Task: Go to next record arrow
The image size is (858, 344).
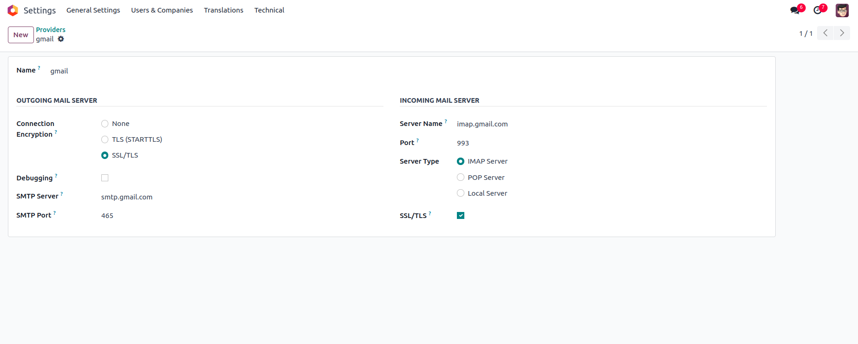Action: coord(842,33)
